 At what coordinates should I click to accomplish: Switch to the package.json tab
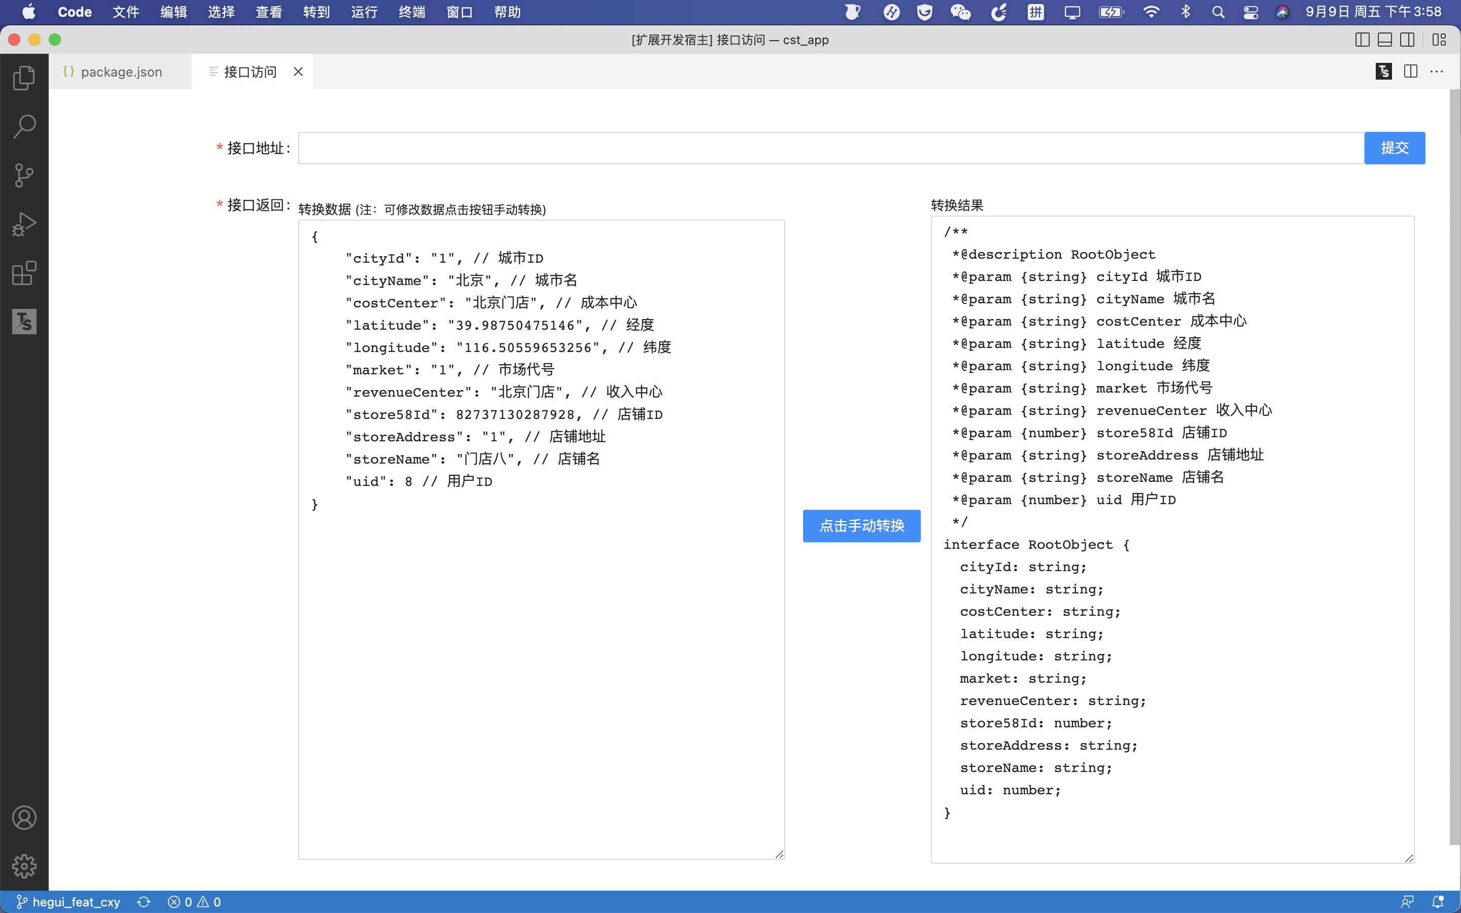pos(121,72)
